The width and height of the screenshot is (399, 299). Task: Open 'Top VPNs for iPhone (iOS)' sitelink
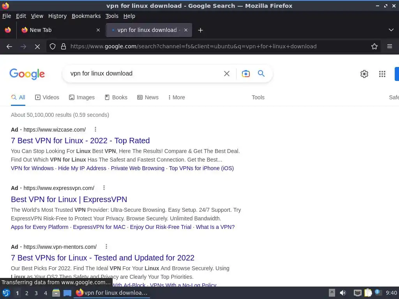tap(201, 168)
